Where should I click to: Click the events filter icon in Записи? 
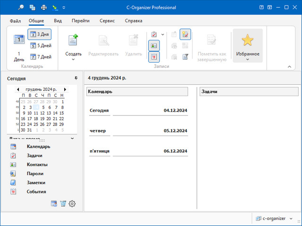154,57
